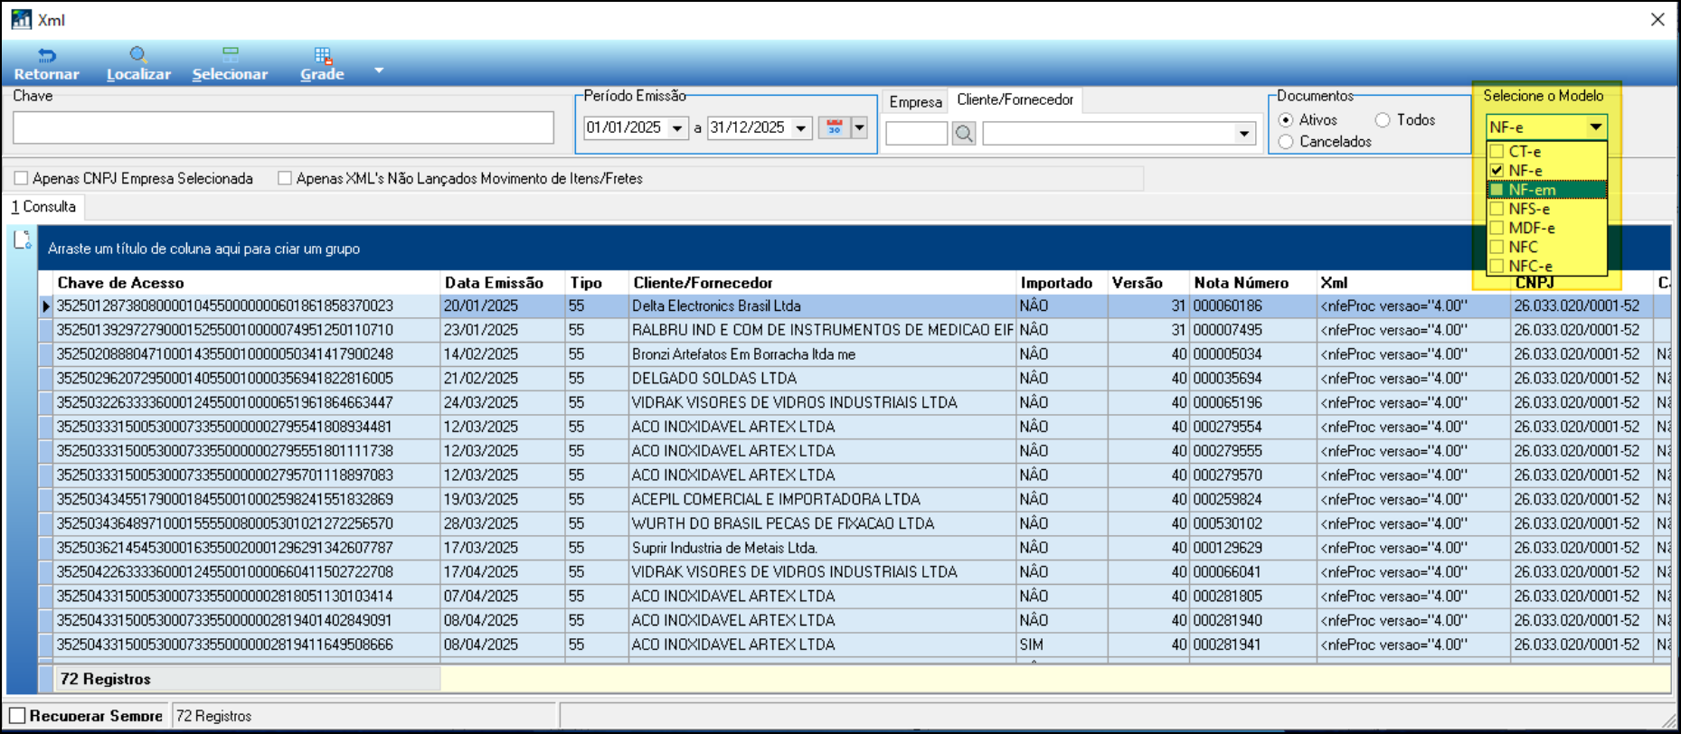Collapse the Selecione o Modelo dropdown
This screenshot has height=734, width=1681.
[1595, 127]
